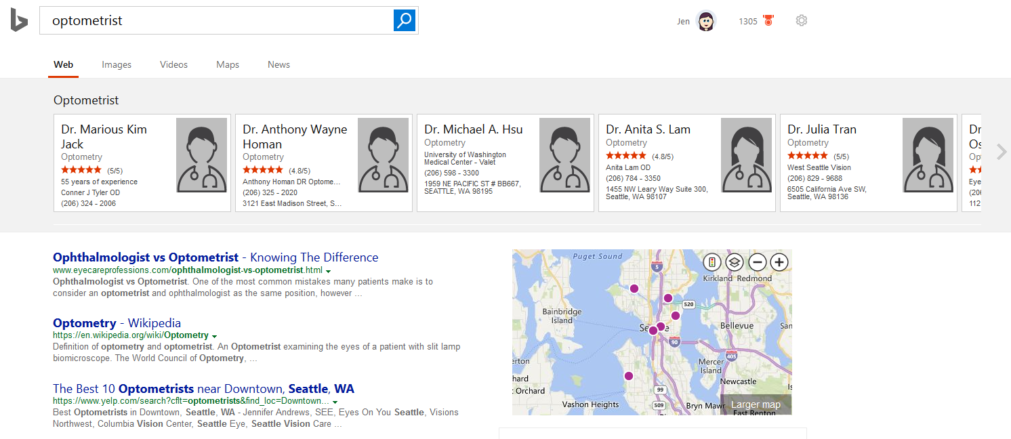This screenshot has height=439, width=1011.
Task: Switch to the Maps tab
Action: [228, 64]
